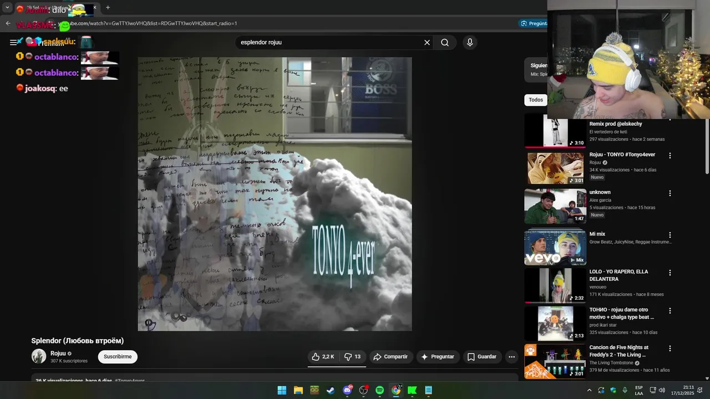Screen dimensions: 710x399
Task: Open the Notepad app in the taskbar
Action: [428, 390]
